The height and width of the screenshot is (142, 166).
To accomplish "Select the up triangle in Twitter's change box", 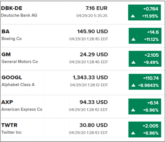I will (x=133, y=133).
